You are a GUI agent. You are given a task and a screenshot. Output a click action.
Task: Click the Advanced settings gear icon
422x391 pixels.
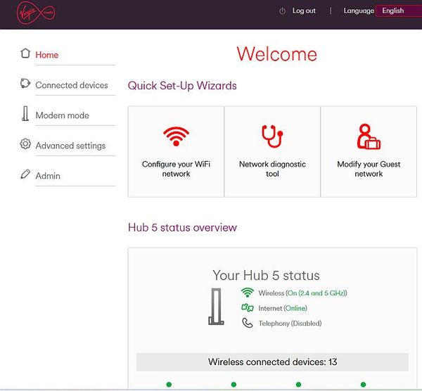pyautogui.click(x=25, y=143)
